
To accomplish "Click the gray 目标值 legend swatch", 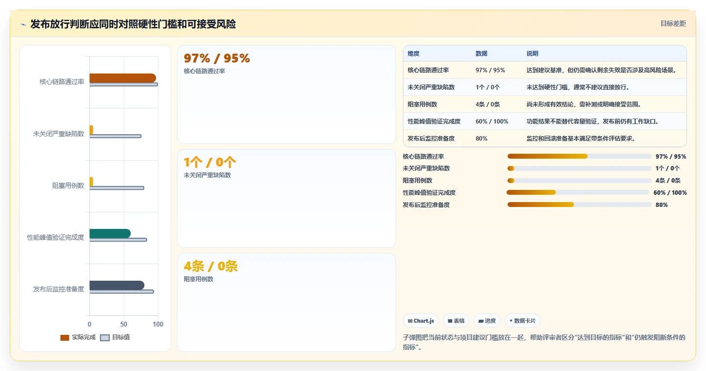I will (x=105, y=338).
